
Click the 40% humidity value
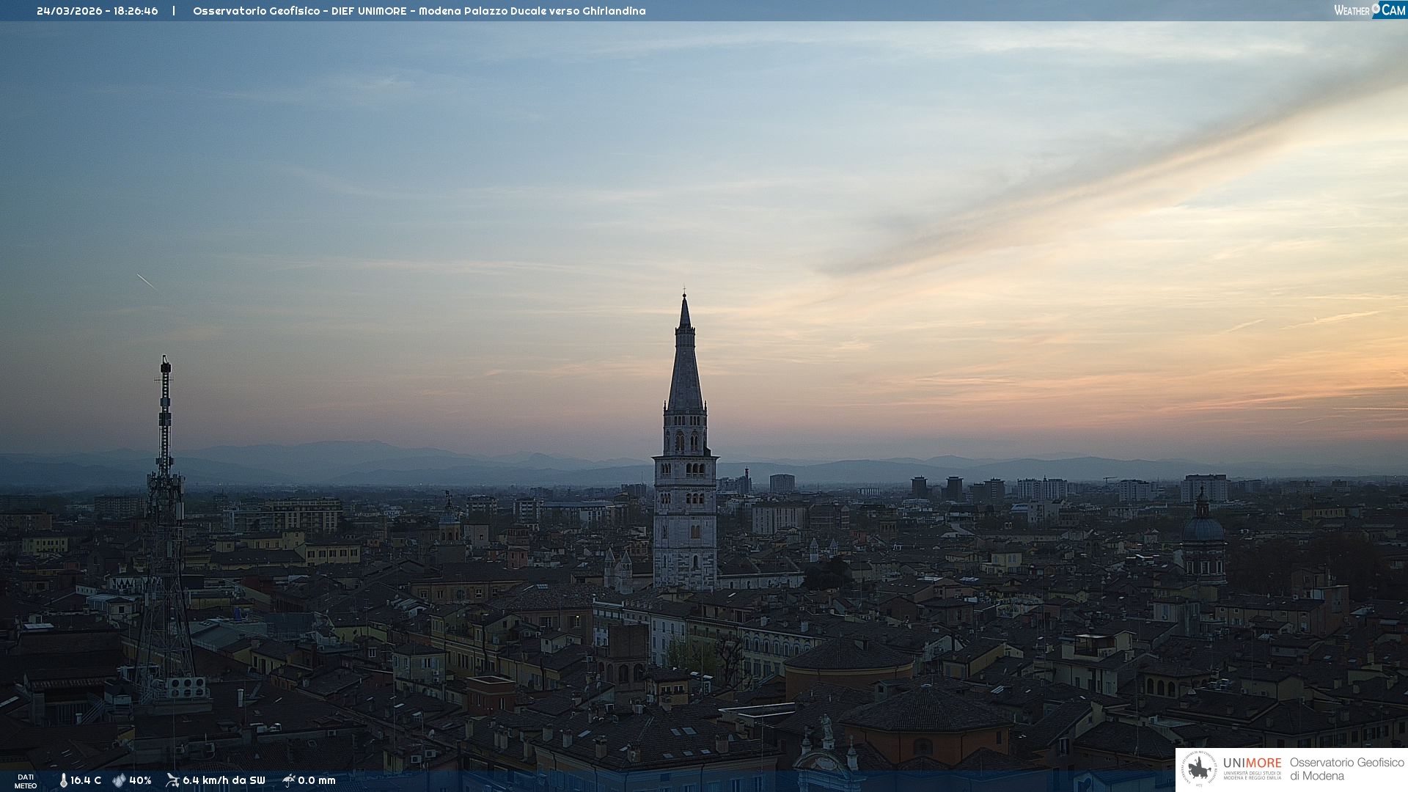coord(140,780)
